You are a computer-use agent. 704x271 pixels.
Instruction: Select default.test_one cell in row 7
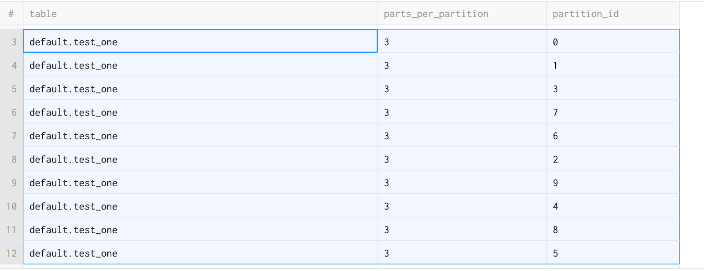click(200, 136)
